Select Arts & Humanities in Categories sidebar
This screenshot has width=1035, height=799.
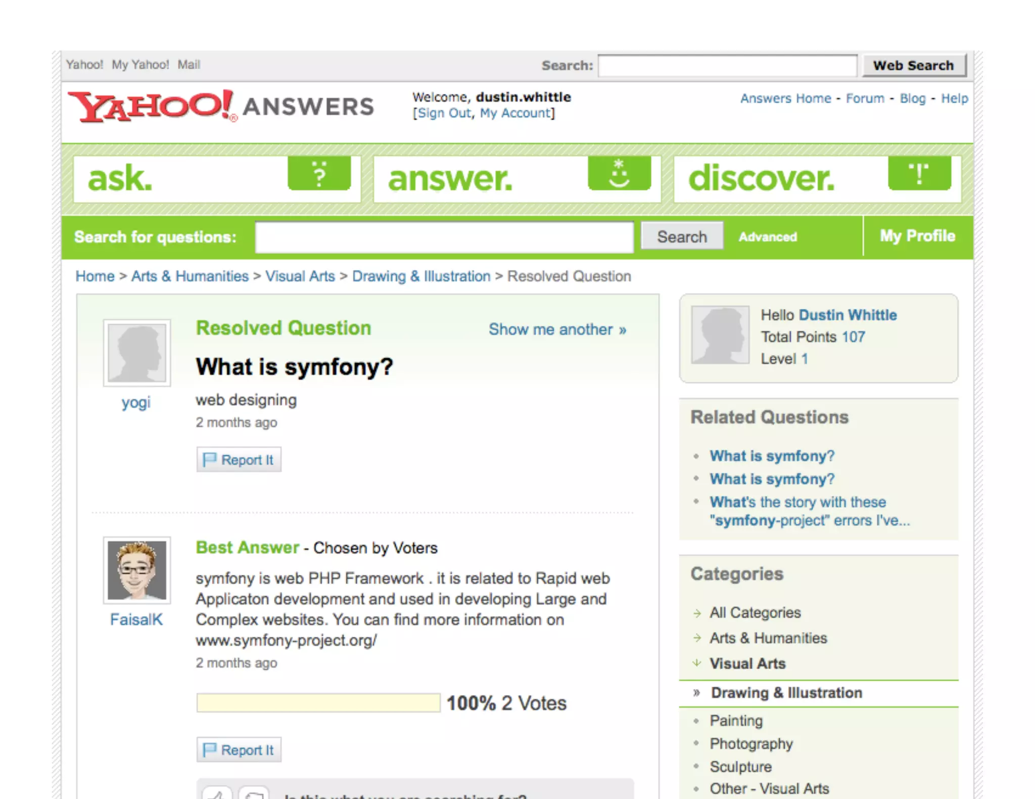click(x=768, y=638)
